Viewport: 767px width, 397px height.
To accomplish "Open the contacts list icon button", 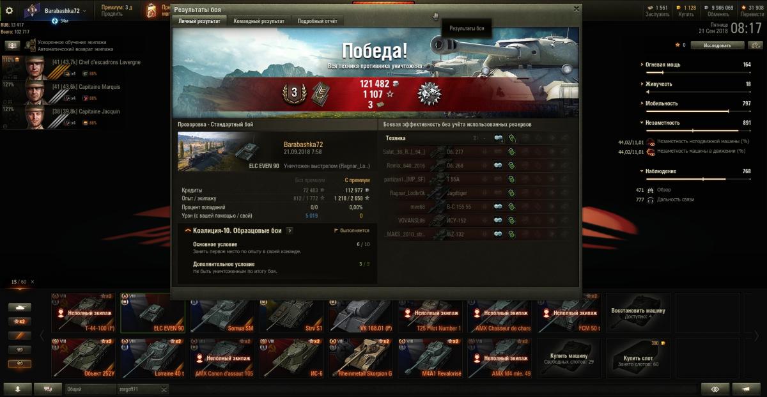I will point(17,389).
